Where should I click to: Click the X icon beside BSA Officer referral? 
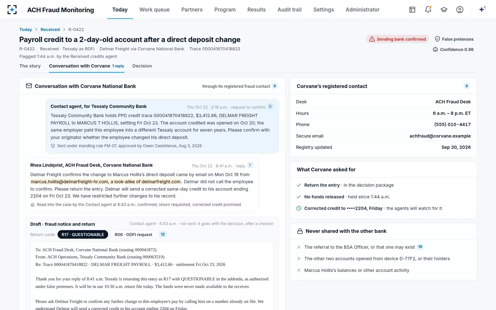tap(299, 247)
